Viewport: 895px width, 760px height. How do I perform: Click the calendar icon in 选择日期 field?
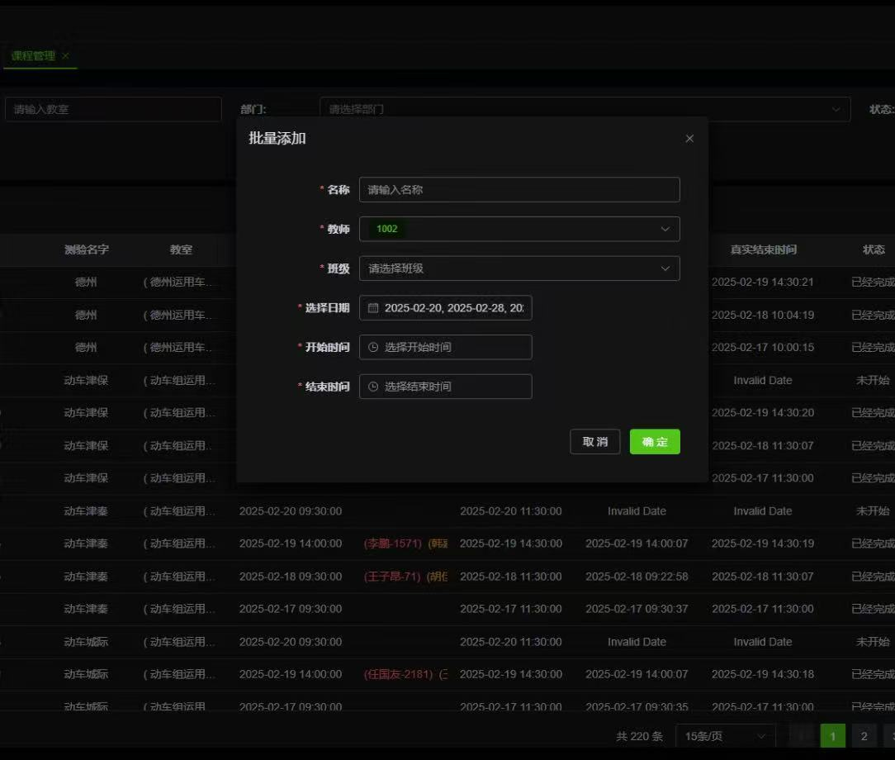coord(373,308)
